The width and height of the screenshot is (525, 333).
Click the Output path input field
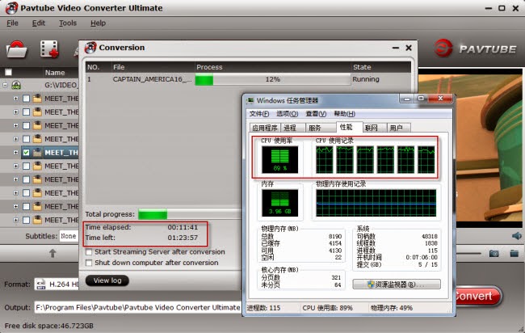[137, 307]
